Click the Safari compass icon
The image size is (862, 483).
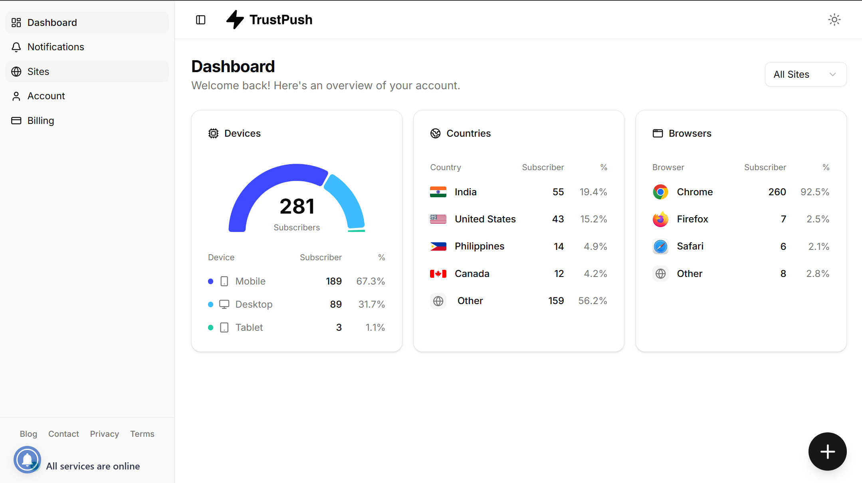point(660,246)
